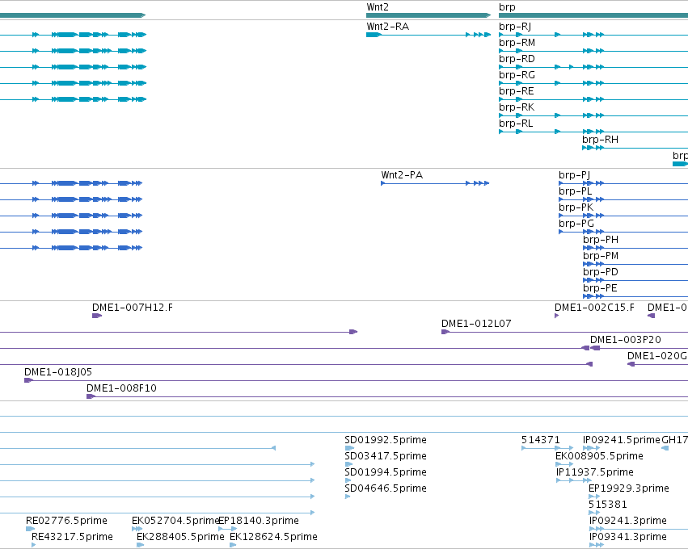Image resolution: width=688 pixels, height=549 pixels.
Task: Click the RE02776.5prime EST label
Action: [x=66, y=521]
